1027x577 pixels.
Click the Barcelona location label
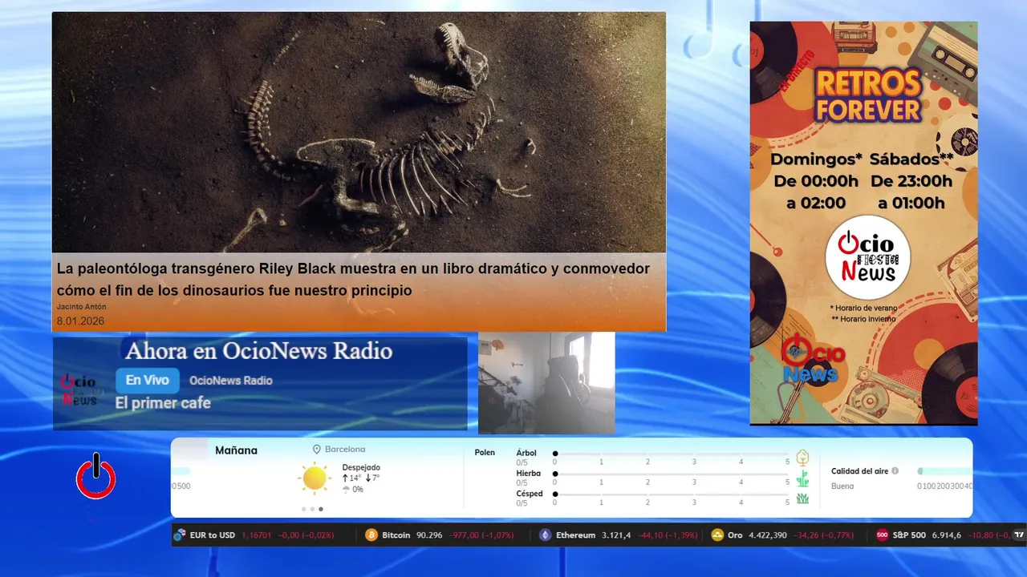(345, 450)
